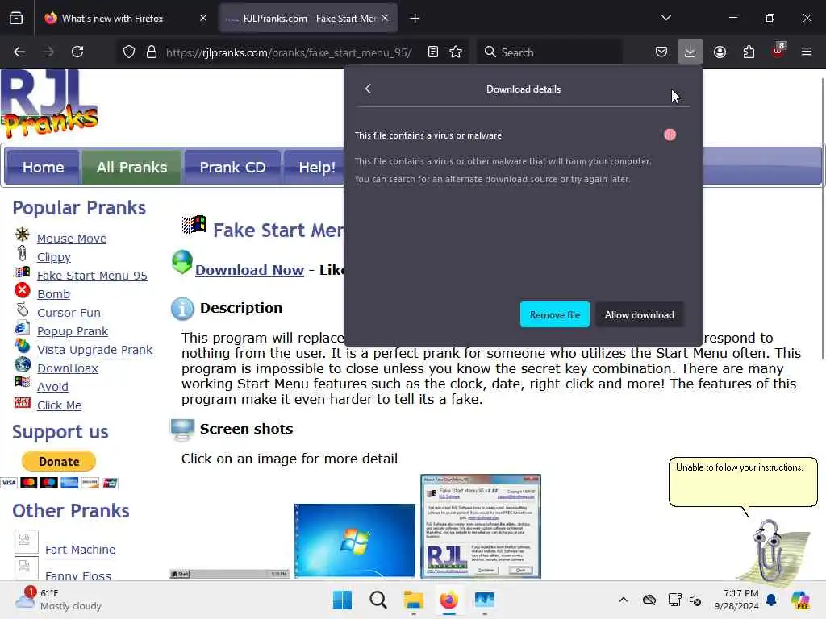This screenshot has width=826, height=619.
Task: Open the Windows Start button
Action: pyautogui.click(x=342, y=600)
